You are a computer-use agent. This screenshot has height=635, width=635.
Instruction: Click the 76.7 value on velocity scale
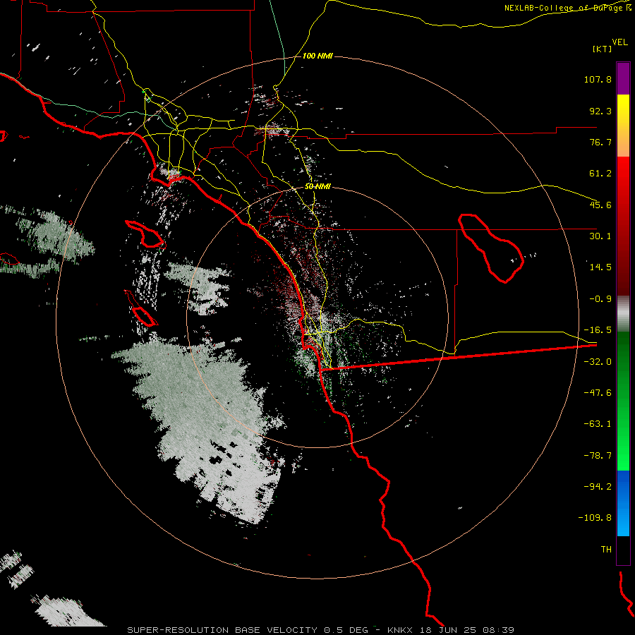(600, 142)
